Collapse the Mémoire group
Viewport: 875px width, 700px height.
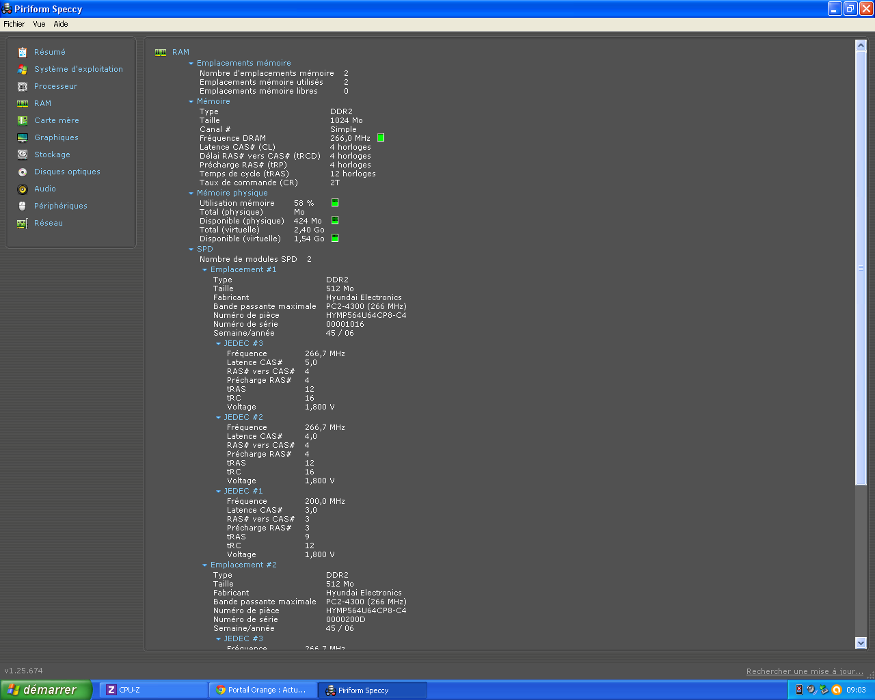(x=191, y=101)
